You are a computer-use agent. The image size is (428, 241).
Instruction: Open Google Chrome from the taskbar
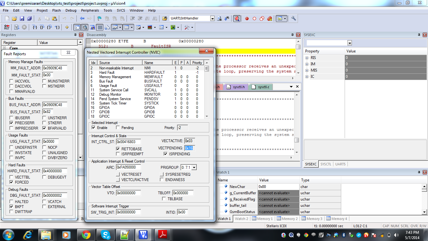point(86,234)
